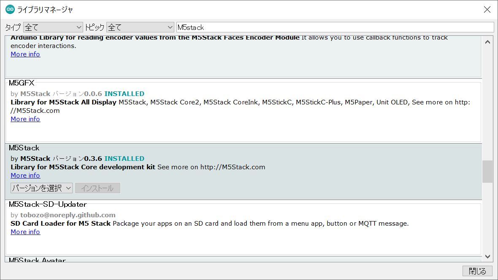Viewport: 498px width, 280px height.
Task: Select the M5Stack Avatar entry title
Action: (x=37, y=260)
